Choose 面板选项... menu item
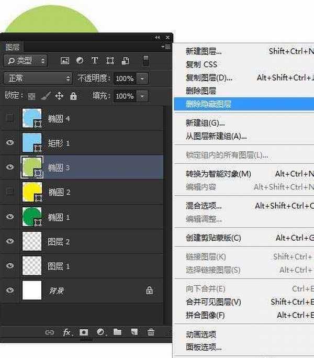Screen dimensions: 314x358 (x=244, y=347)
